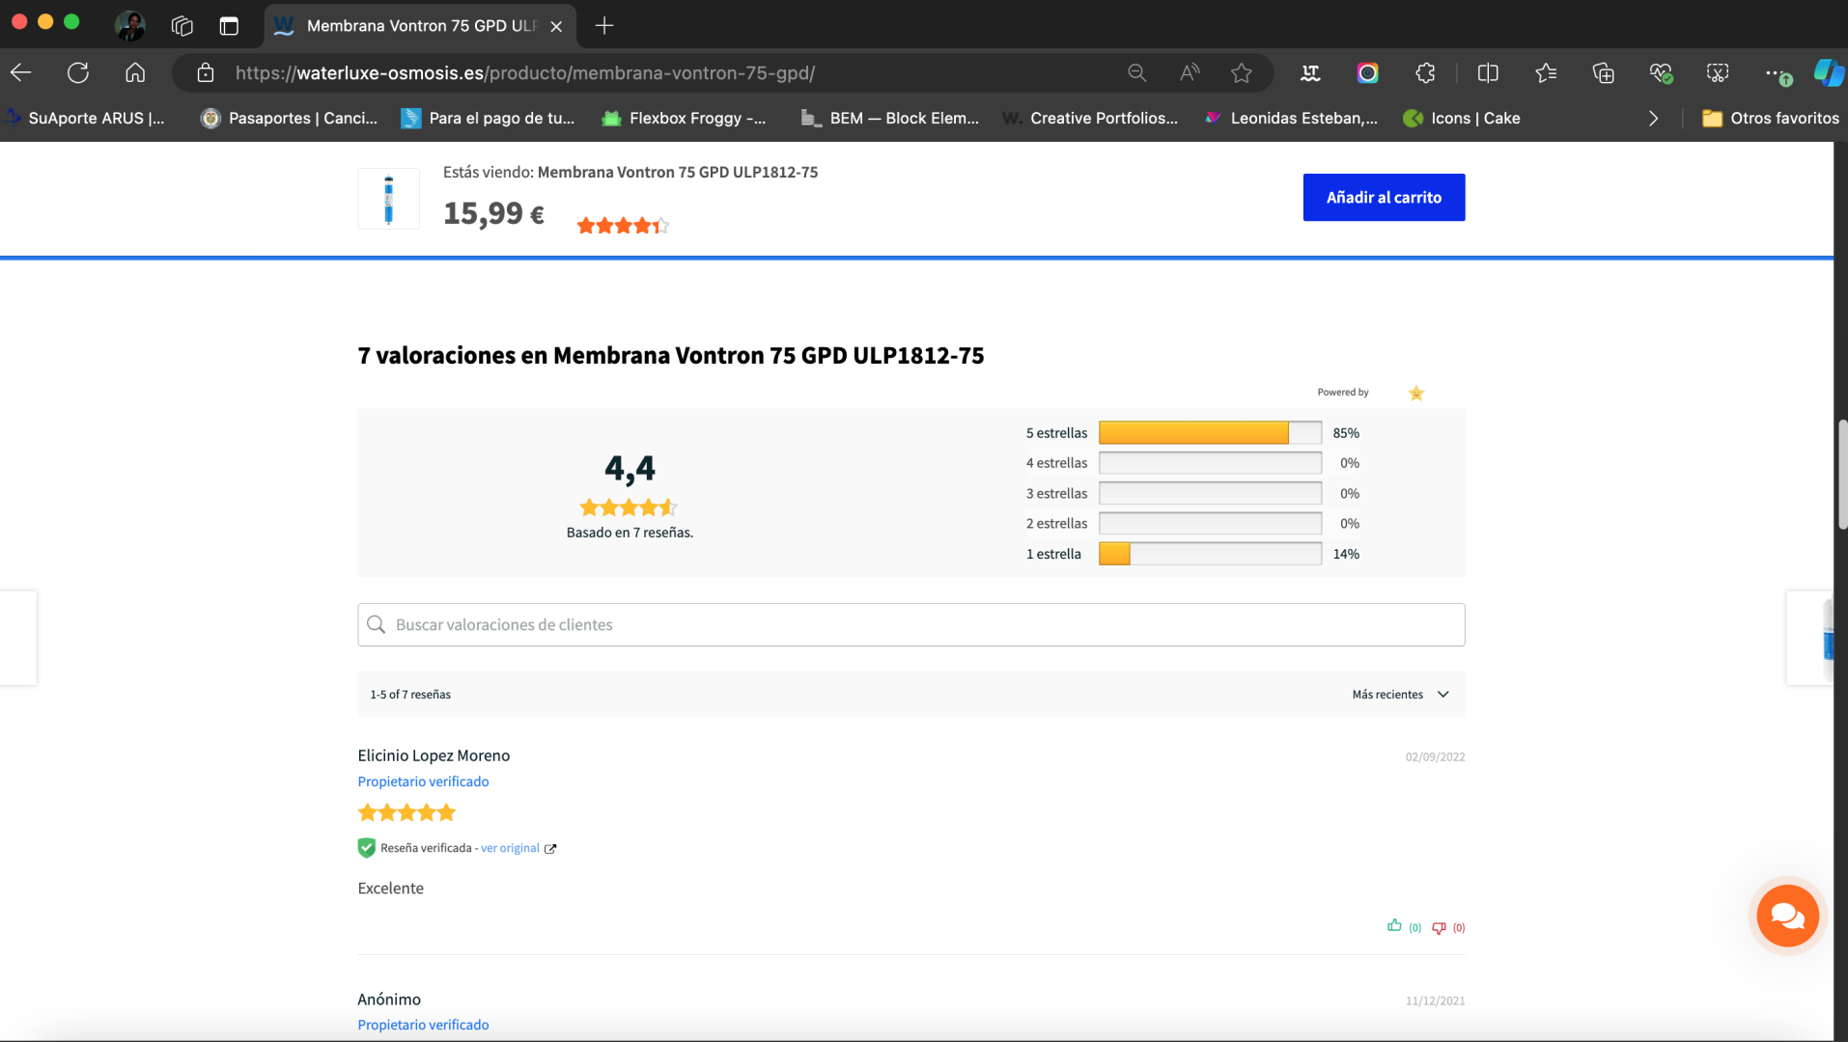Click the 2 estrellas rating row
This screenshot has height=1042, width=1848.
point(1192,524)
